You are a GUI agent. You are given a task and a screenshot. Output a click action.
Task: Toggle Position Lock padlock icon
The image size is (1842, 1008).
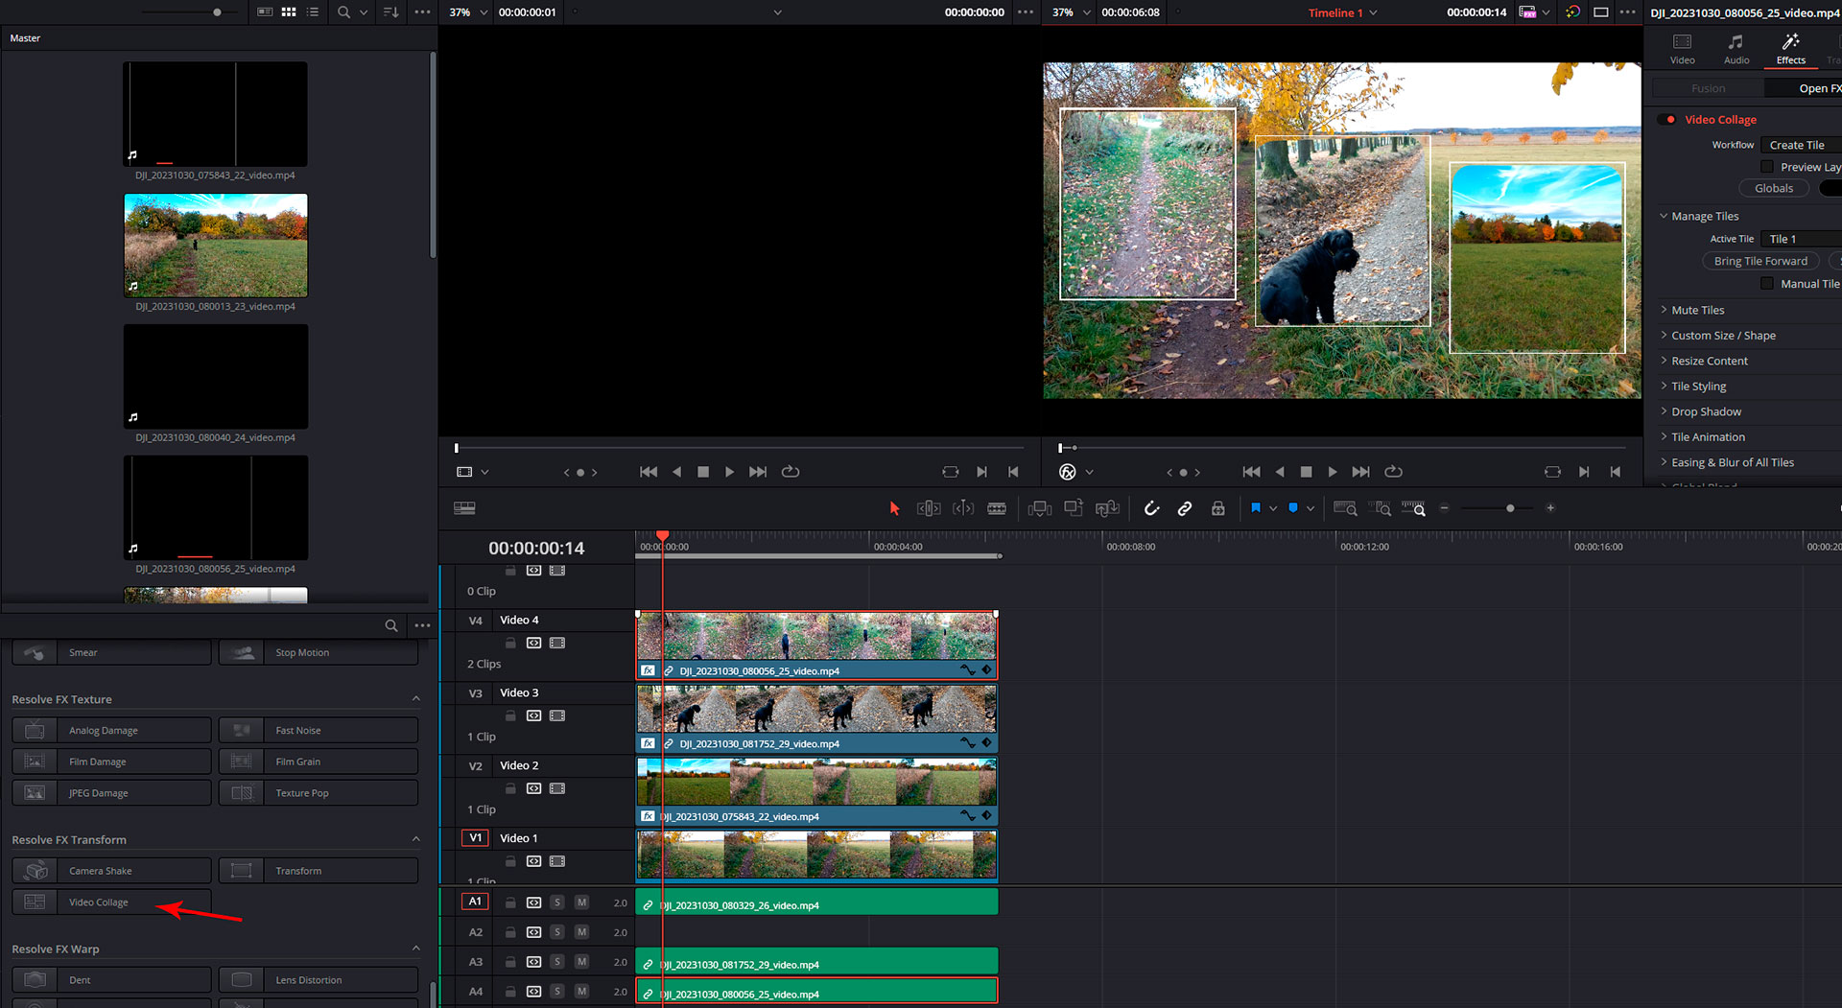tap(1217, 508)
